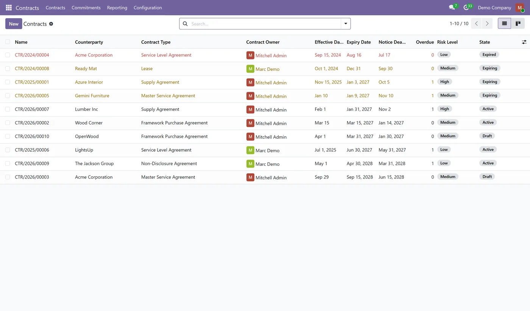Switch to kanban view
Viewport: 530px width, 311px height.
click(x=518, y=23)
